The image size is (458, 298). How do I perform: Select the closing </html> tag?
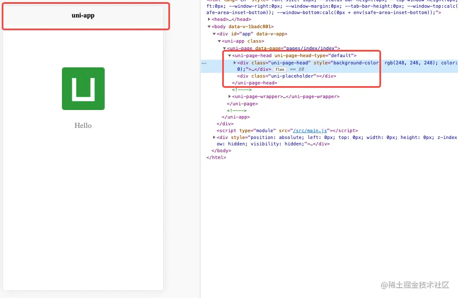coord(216,157)
